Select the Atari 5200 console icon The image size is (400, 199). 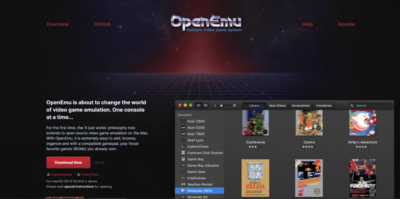pos(183,127)
